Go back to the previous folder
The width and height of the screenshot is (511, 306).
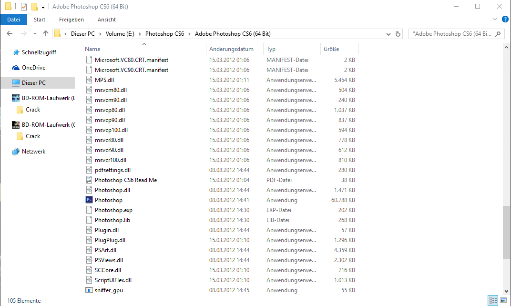click(x=10, y=33)
